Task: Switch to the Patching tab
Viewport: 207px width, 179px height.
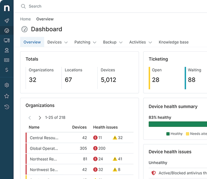Action: tap(82, 42)
